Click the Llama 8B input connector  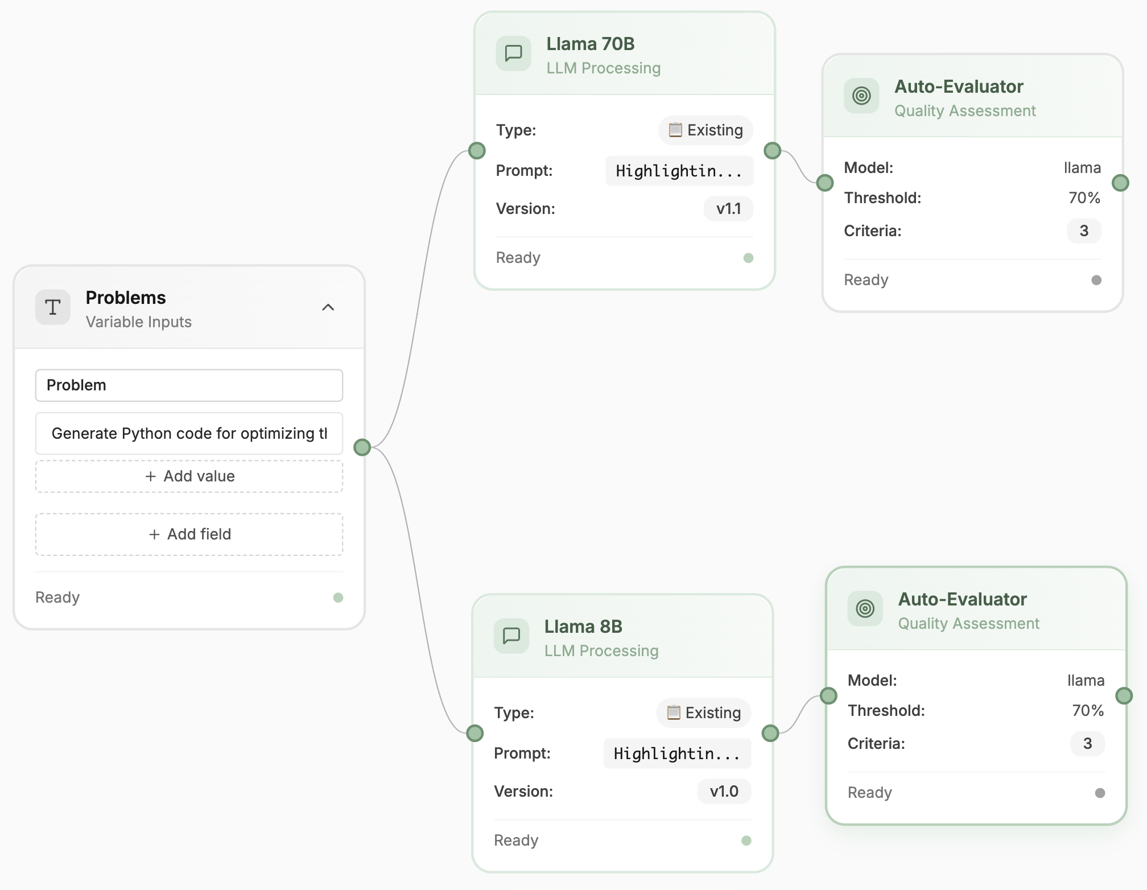(475, 733)
